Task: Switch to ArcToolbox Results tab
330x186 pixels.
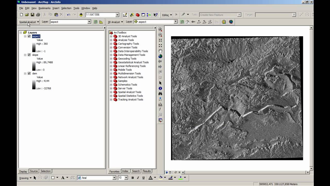Action: click(x=147, y=171)
